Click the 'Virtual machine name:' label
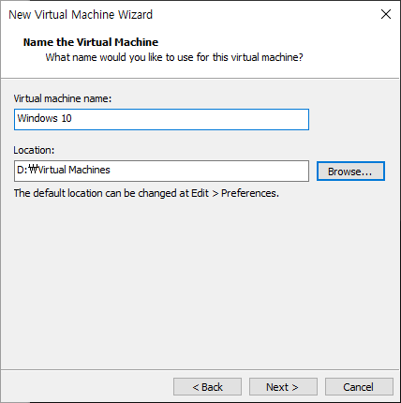 coord(63,98)
